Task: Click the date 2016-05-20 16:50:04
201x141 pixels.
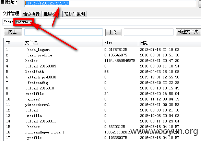Action: coord(159,94)
